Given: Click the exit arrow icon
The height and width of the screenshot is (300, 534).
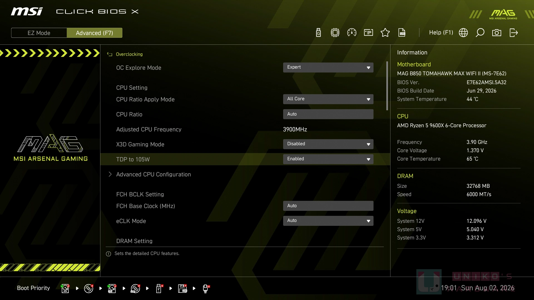Looking at the screenshot, I should [x=513, y=33].
